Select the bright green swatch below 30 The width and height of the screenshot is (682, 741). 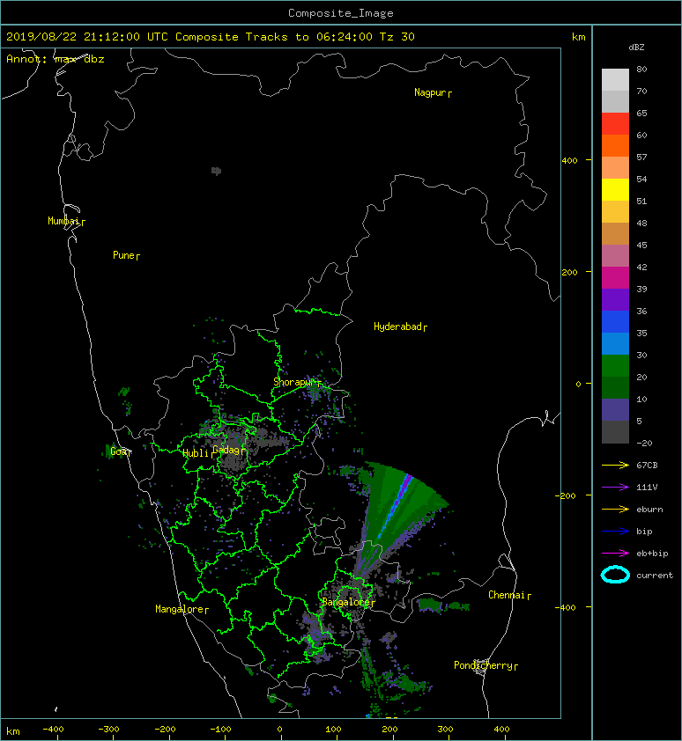tap(615, 365)
